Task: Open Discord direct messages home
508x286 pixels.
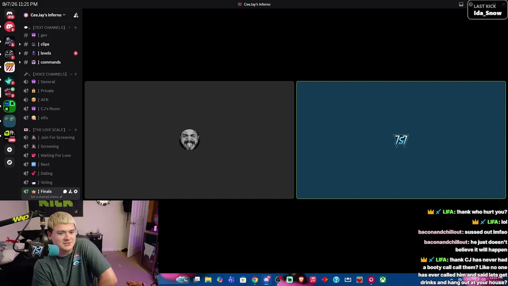Action: (10, 15)
